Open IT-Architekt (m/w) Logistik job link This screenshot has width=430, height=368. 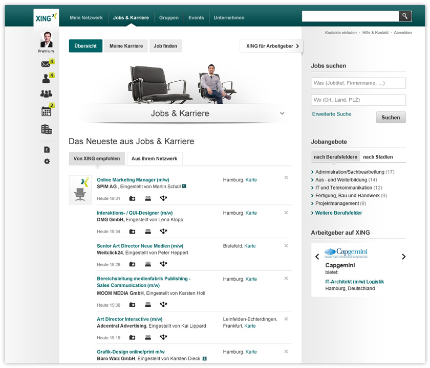click(354, 282)
